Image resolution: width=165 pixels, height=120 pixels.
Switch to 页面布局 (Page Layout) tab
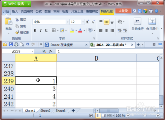pos(27,11)
